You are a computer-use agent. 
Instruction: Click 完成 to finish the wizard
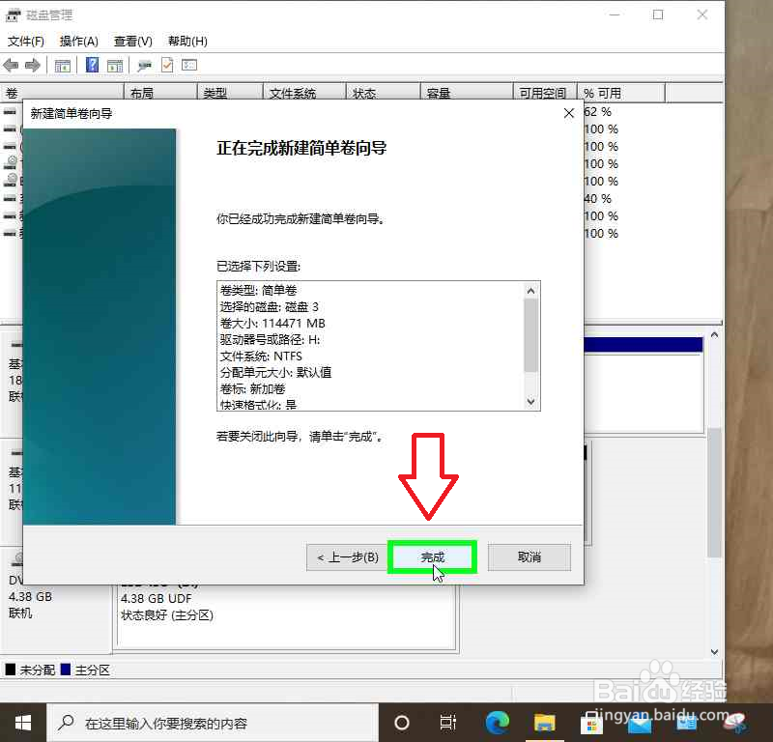432,557
